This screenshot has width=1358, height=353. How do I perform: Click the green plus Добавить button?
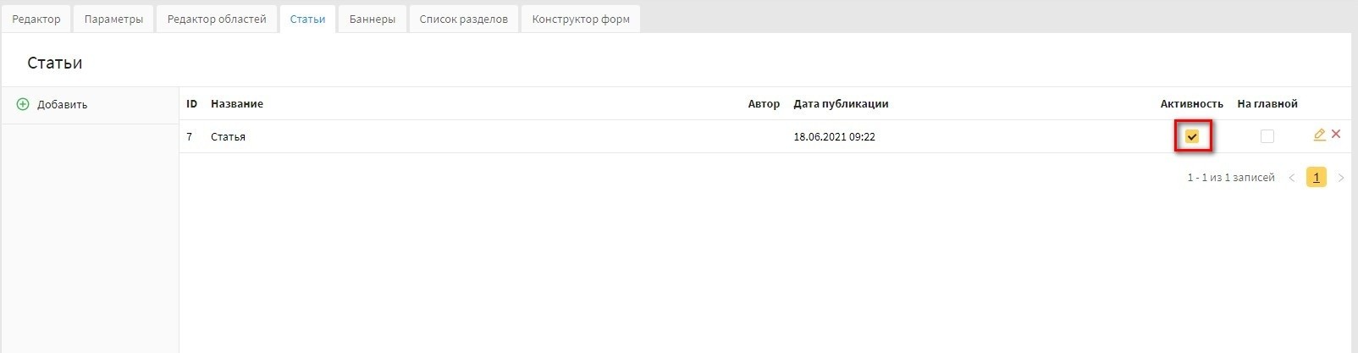click(52, 105)
